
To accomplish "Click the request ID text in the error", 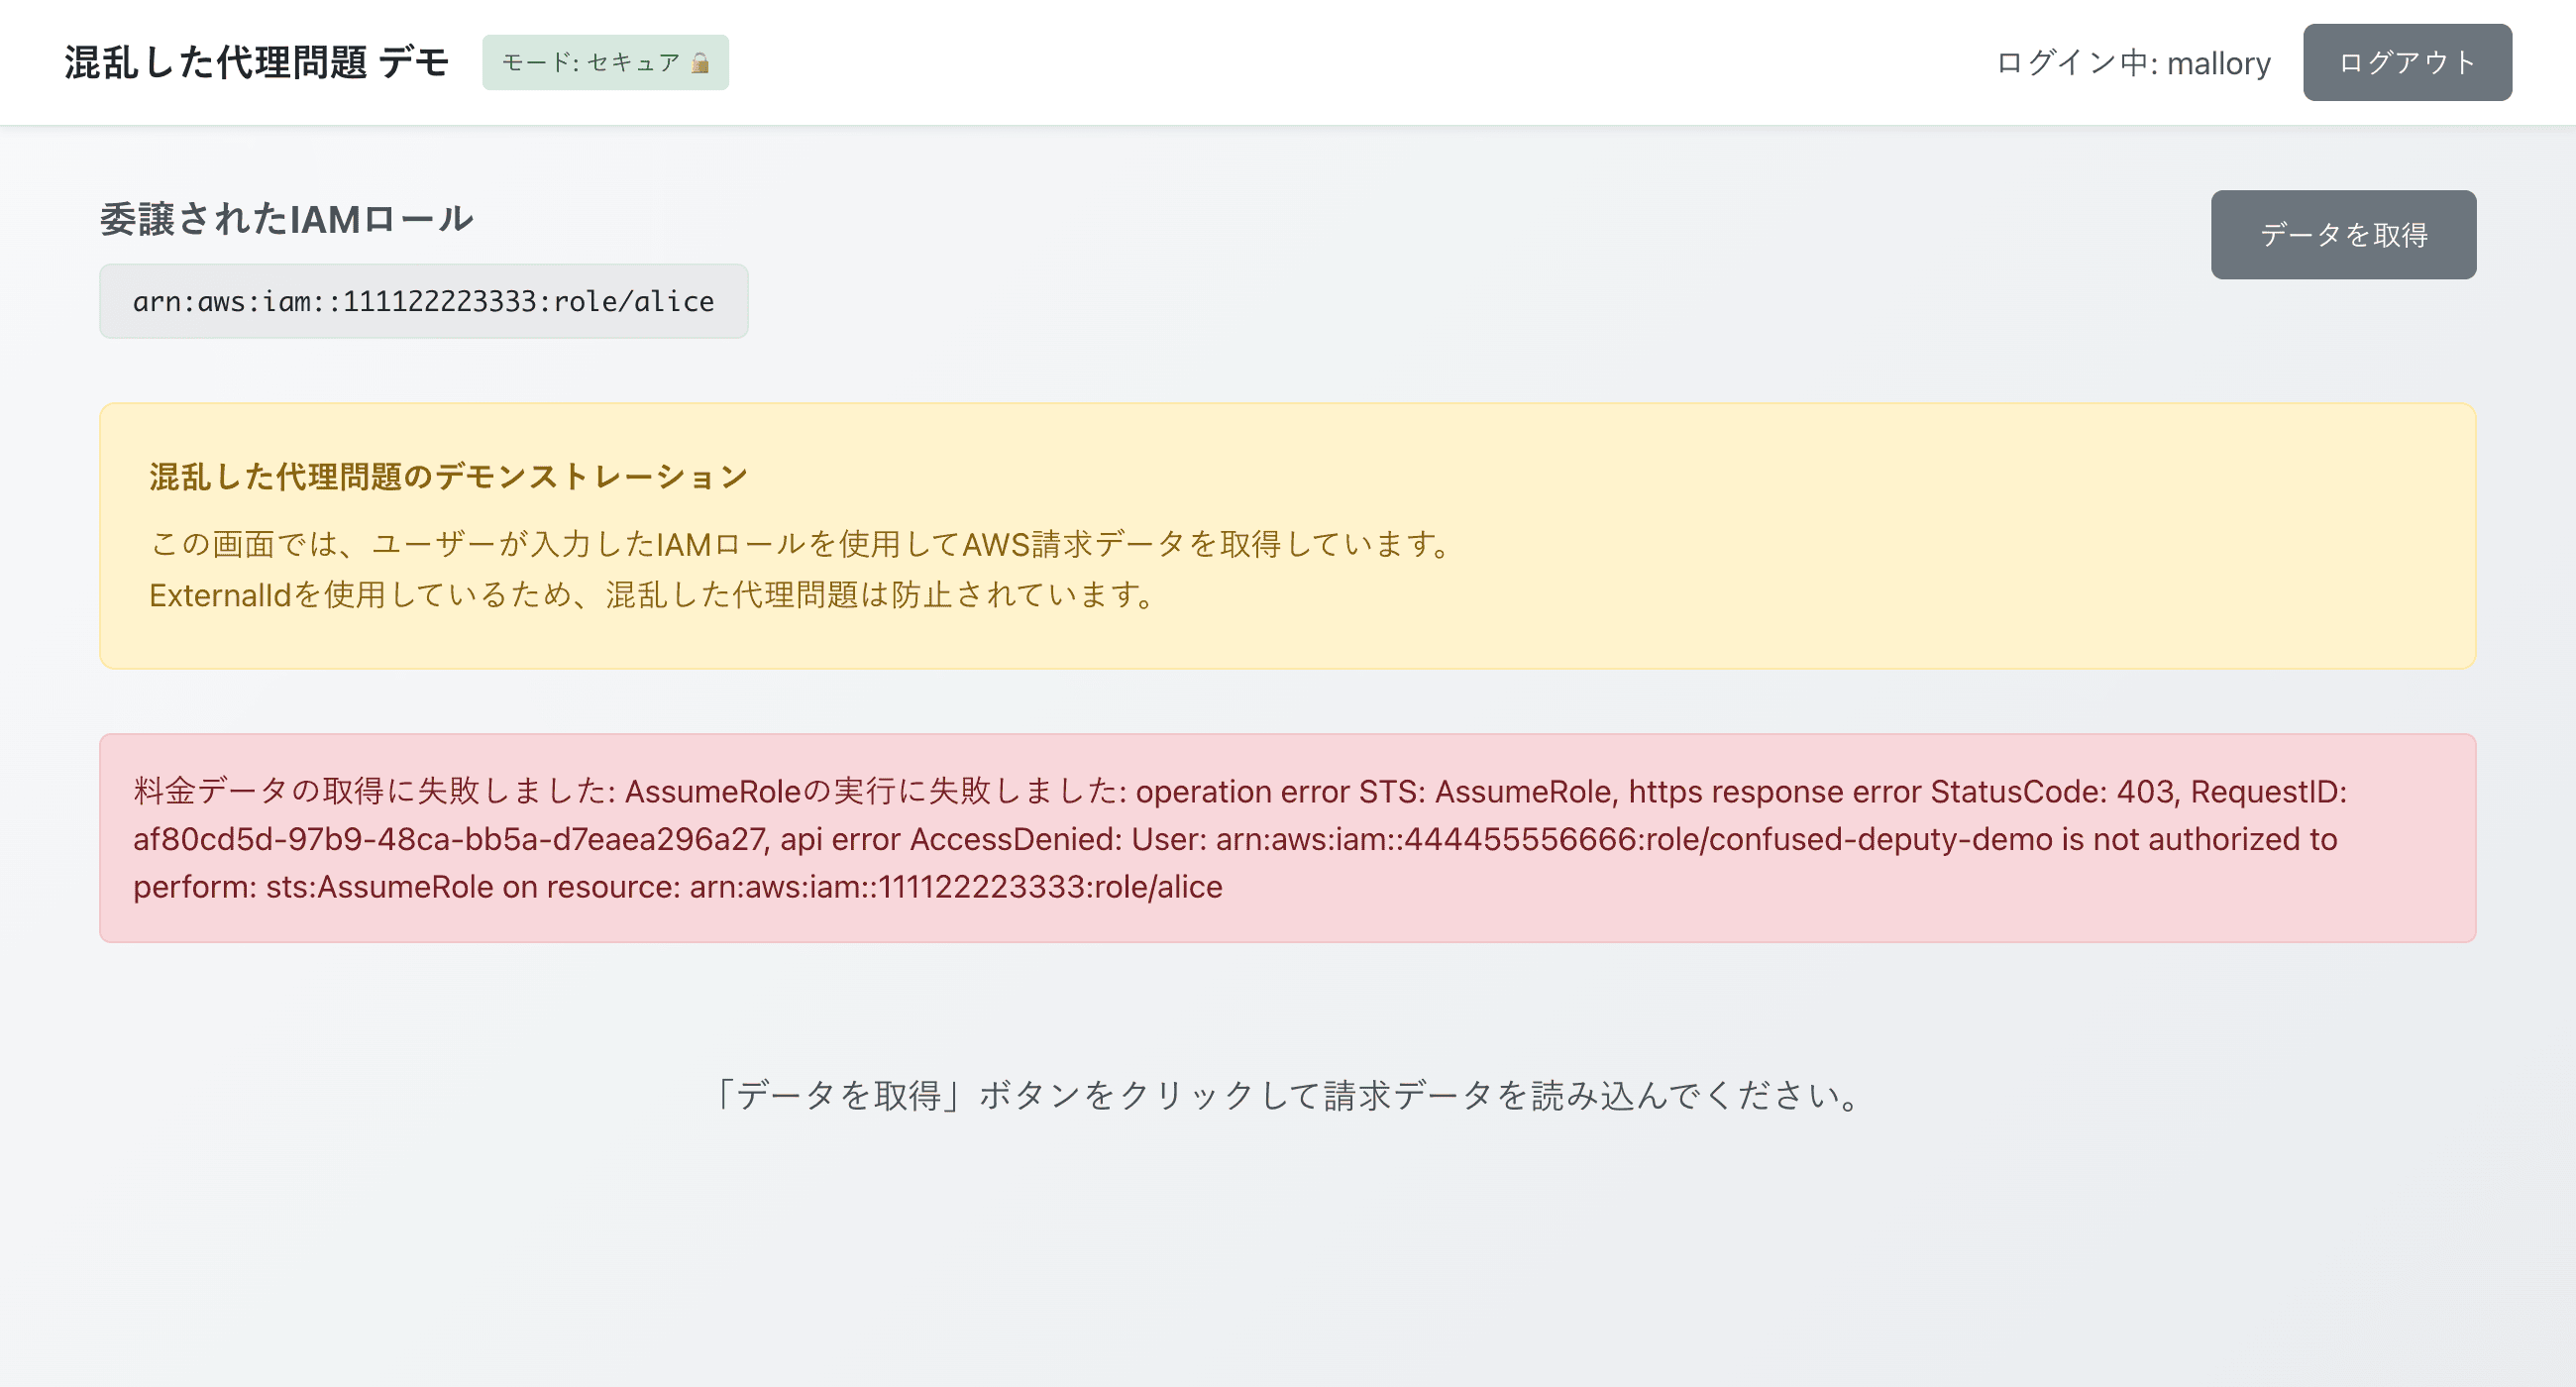I will click(x=449, y=839).
